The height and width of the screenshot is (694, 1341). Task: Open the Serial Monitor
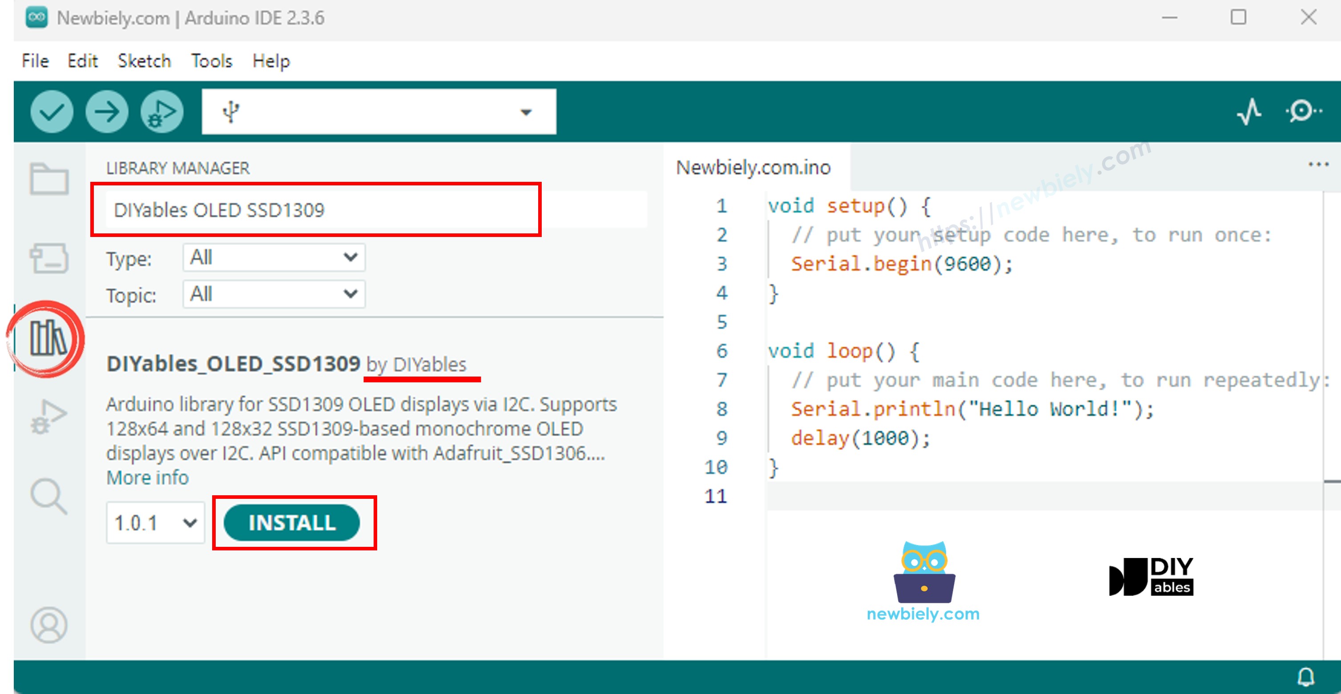point(1302,111)
